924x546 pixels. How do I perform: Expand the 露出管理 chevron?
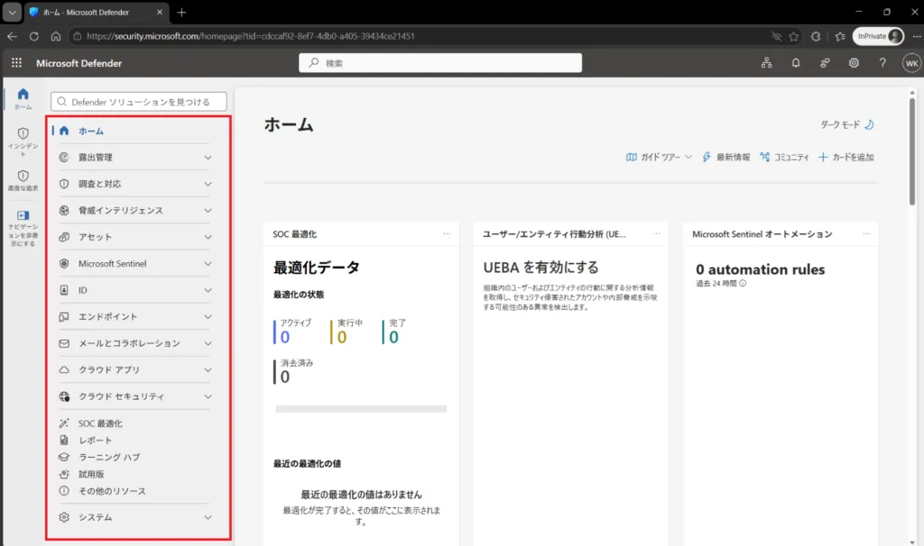point(208,157)
